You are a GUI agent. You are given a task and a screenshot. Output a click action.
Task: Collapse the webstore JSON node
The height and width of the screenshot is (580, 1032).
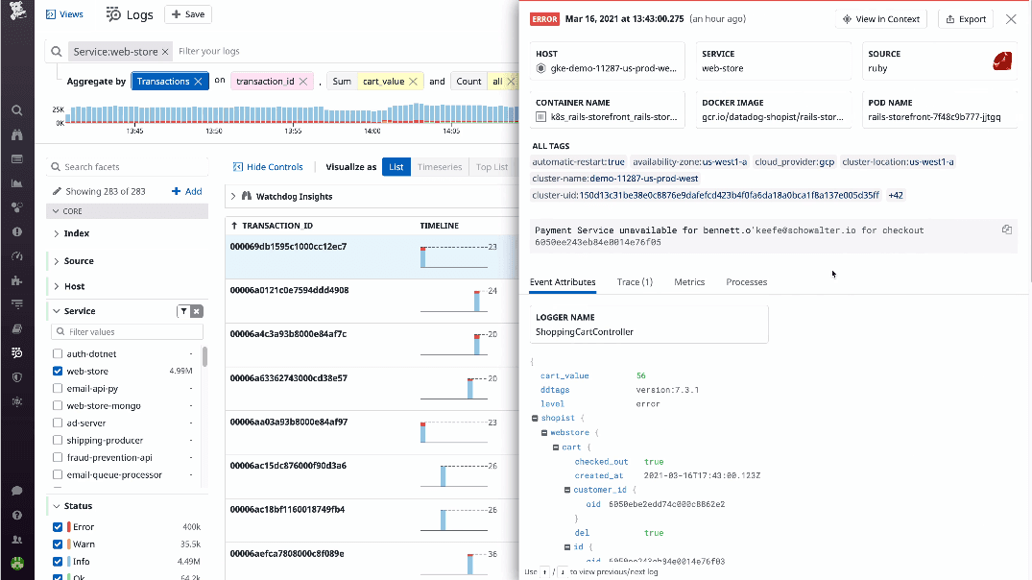coord(544,432)
